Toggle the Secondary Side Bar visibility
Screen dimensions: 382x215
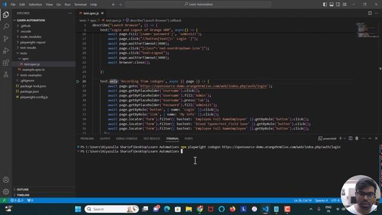tap(338, 4)
